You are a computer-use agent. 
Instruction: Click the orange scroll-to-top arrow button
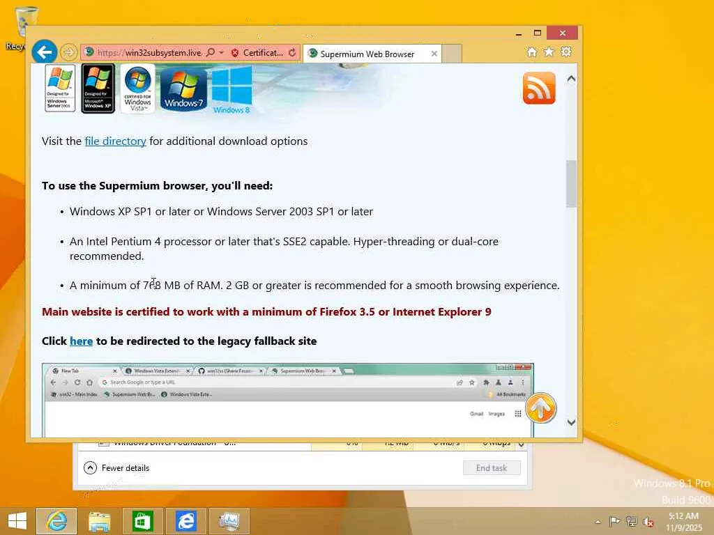[541, 408]
